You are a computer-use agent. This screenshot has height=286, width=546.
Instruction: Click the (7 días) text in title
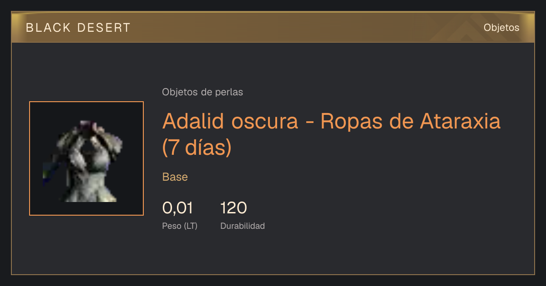[x=197, y=148]
